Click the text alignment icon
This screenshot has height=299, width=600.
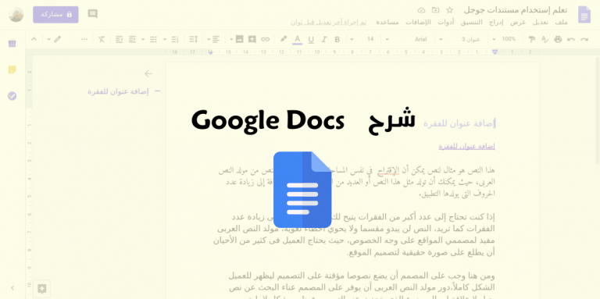216,39
